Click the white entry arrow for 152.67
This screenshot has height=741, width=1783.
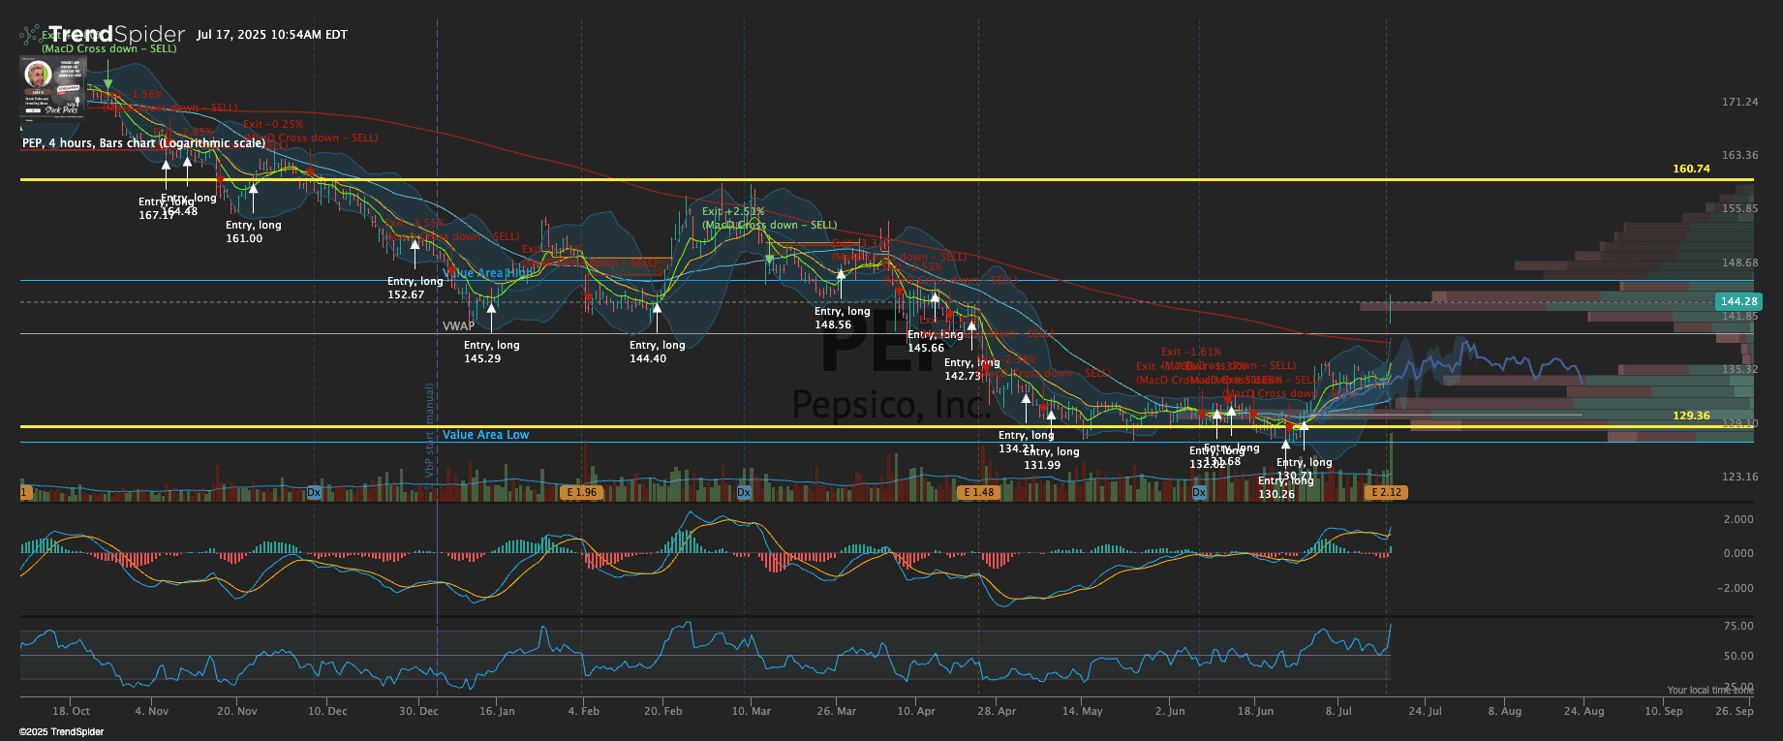point(415,252)
